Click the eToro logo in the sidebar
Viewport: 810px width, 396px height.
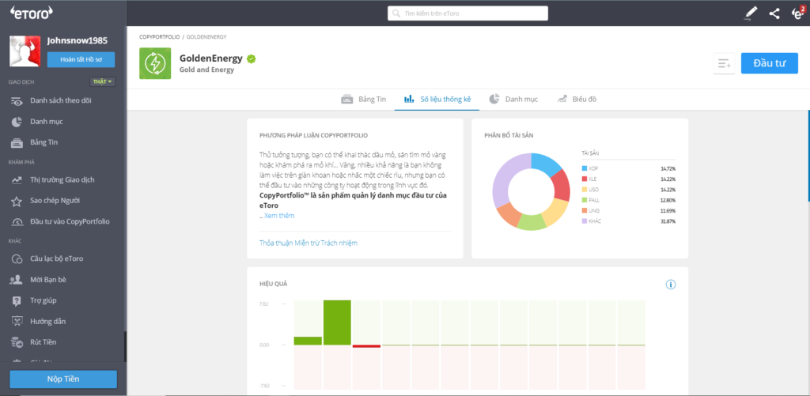click(x=32, y=13)
